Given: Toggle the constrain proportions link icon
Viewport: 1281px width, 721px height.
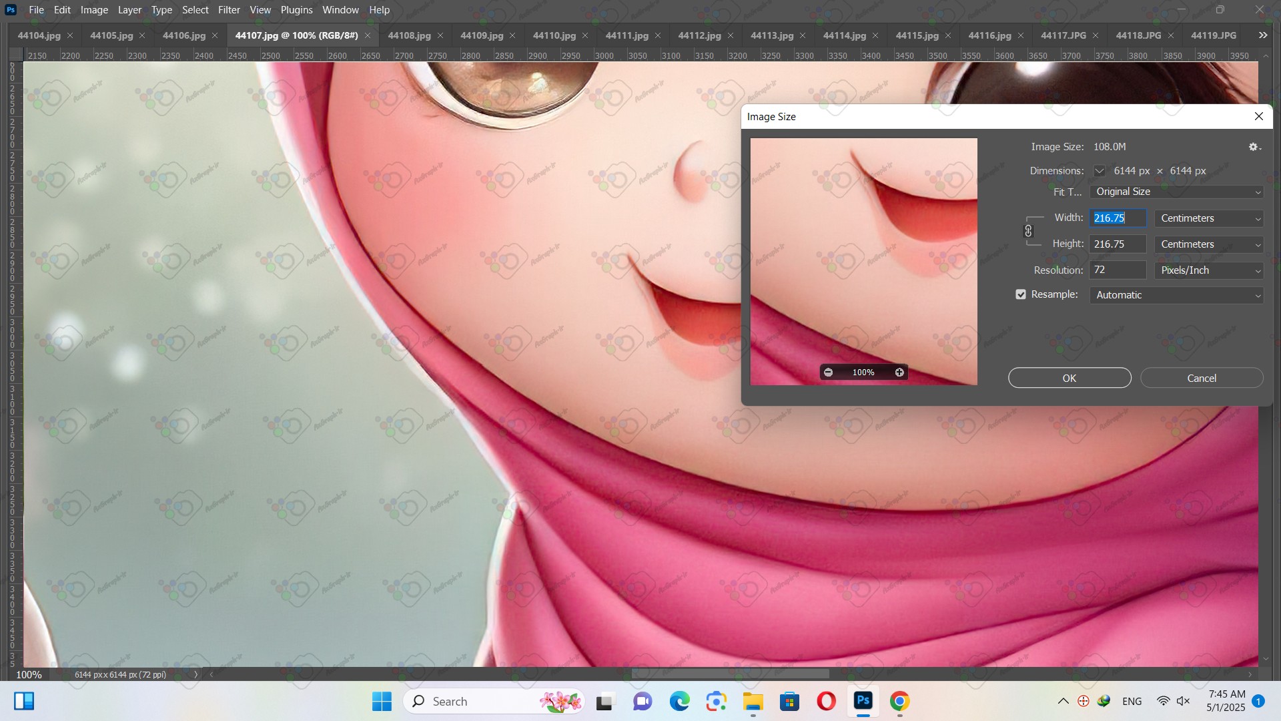Looking at the screenshot, I should 1028,231.
